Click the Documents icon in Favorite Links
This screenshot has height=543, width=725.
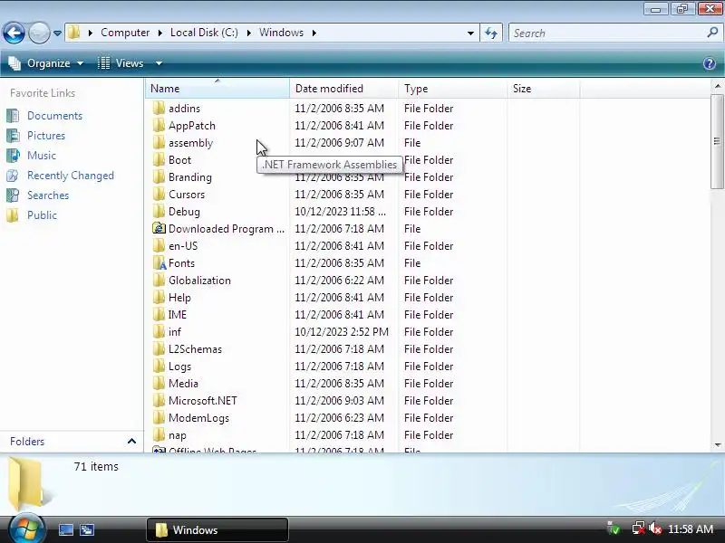[x=13, y=116]
